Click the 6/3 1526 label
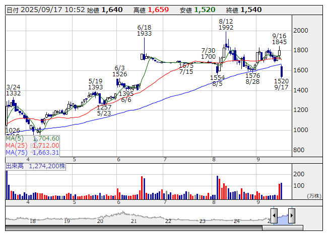The width and height of the screenshot is (329, 236). coord(119,71)
